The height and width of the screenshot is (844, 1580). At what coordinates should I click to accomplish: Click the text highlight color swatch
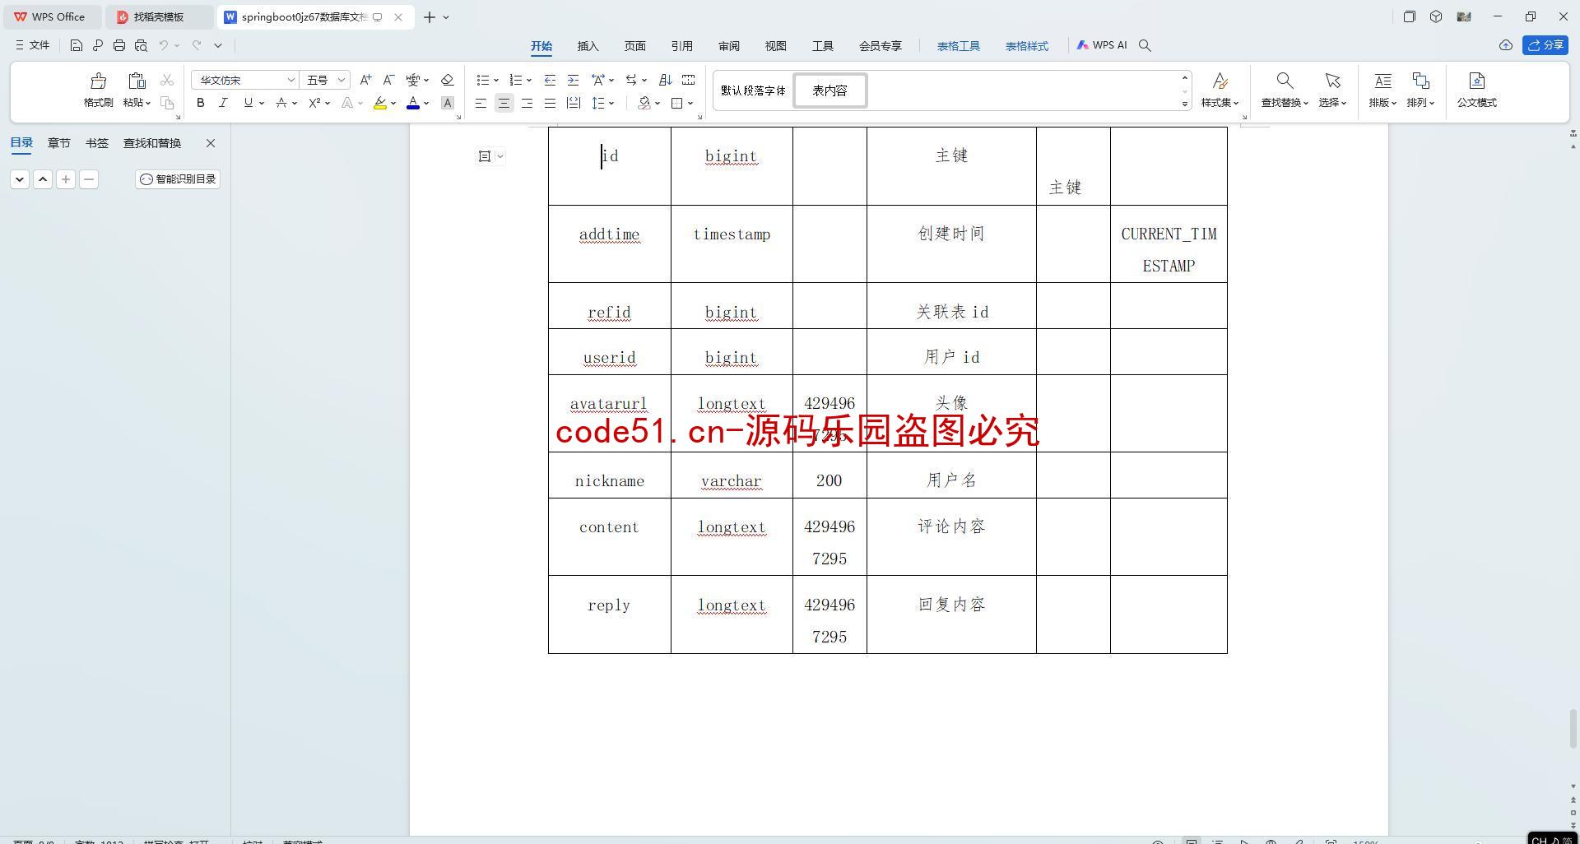379,103
